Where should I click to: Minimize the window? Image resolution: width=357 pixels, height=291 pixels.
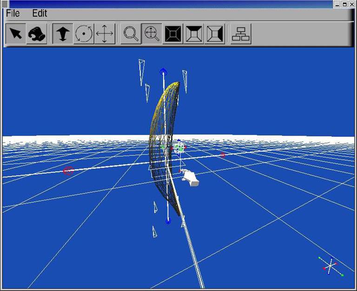point(337,4)
